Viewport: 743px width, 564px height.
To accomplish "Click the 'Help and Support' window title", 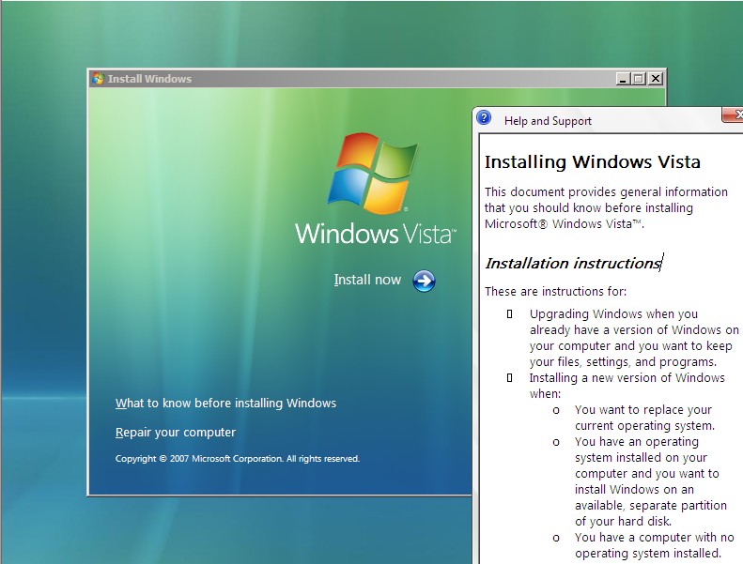I will coord(548,121).
